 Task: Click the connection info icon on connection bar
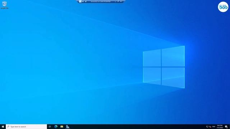coord(86,1)
